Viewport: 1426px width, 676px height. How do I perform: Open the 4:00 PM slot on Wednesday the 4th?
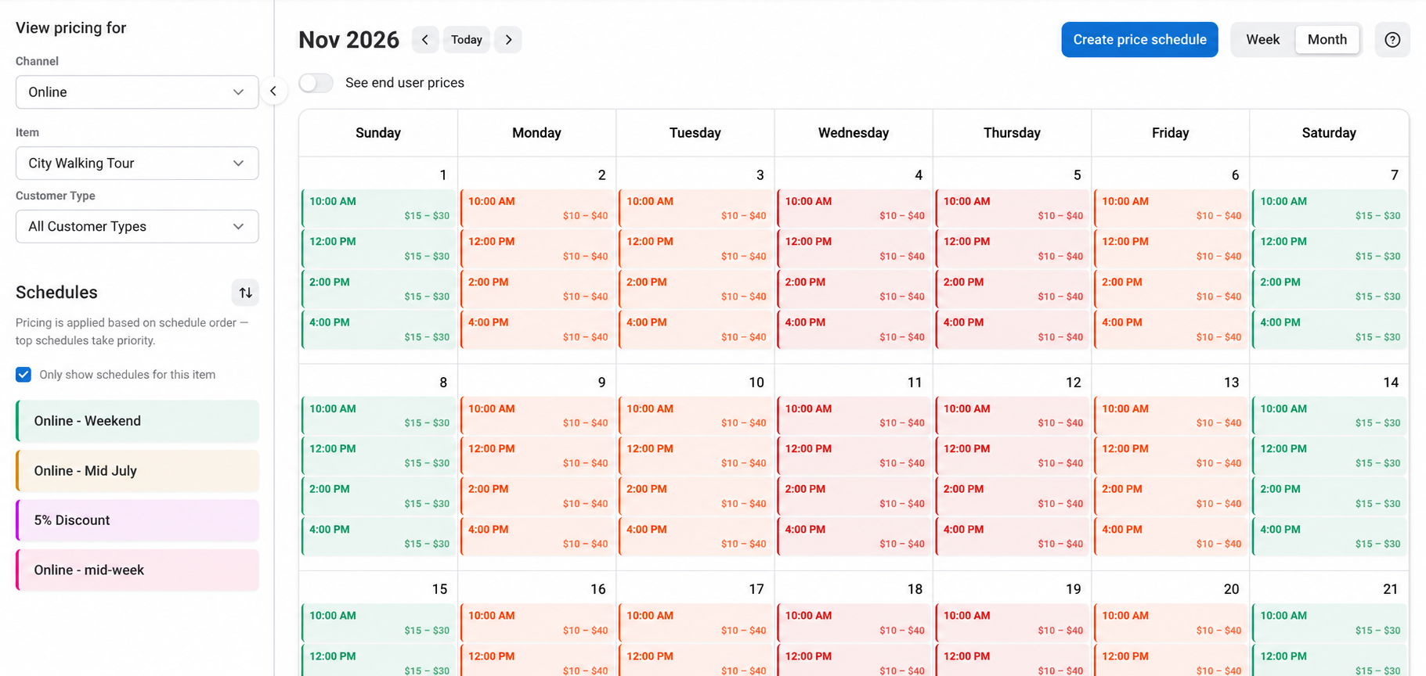pos(854,329)
